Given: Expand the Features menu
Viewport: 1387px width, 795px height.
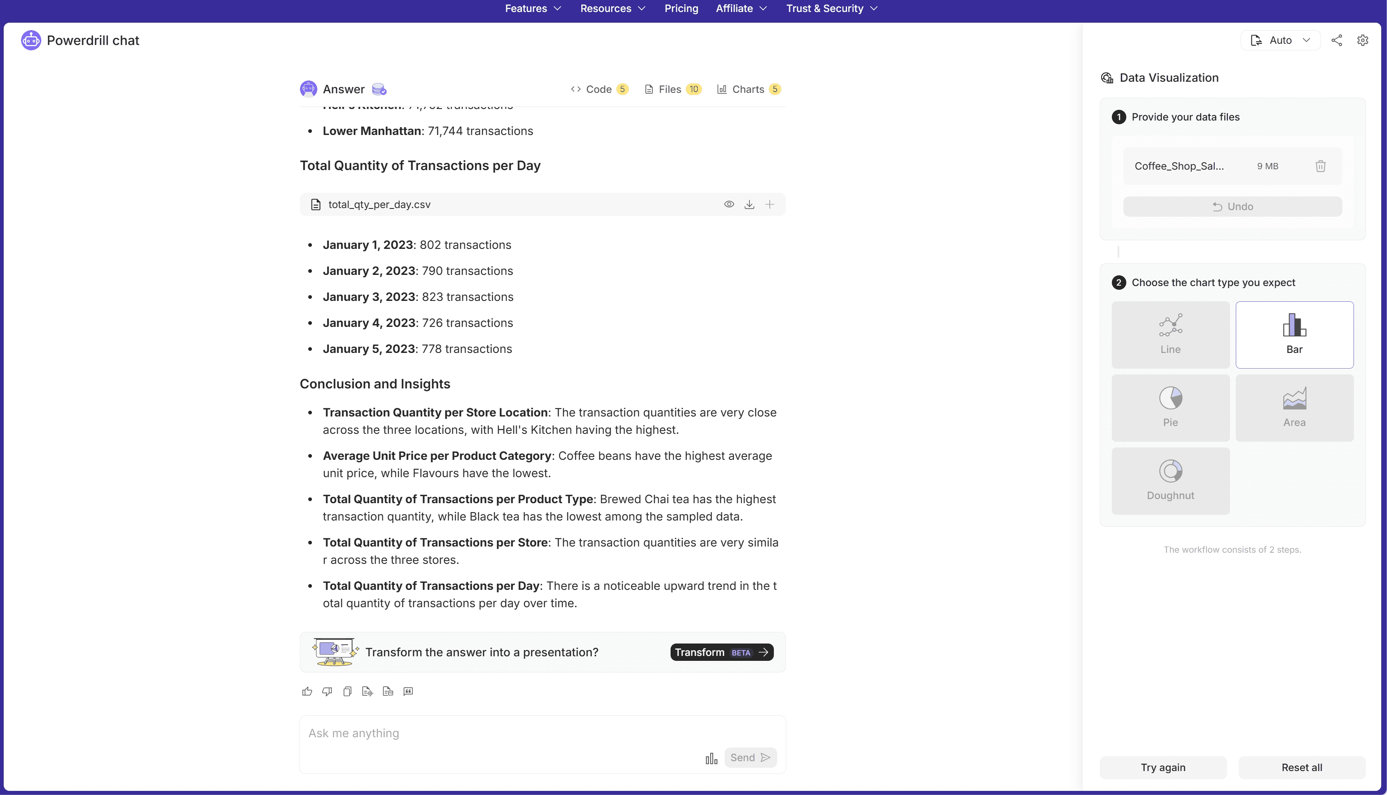Looking at the screenshot, I should pos(533,8).
